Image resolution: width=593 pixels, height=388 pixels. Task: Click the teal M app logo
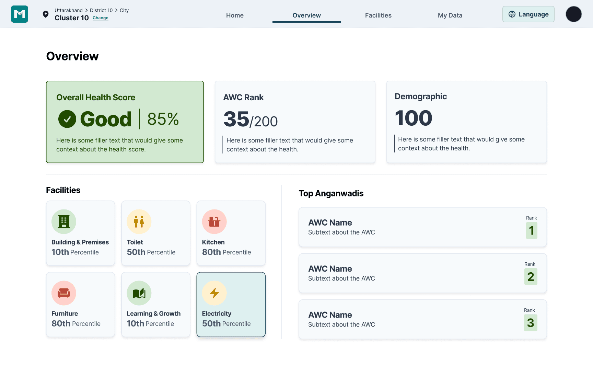pyautogui.click(x=20, y=14)
